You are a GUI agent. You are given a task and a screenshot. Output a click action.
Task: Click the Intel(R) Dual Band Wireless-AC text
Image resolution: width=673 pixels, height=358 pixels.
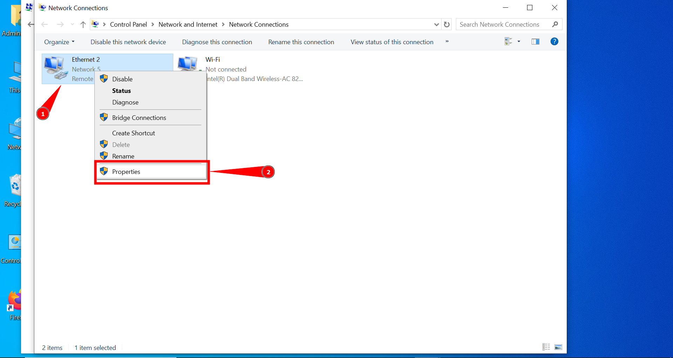click(x=255, y=79)
